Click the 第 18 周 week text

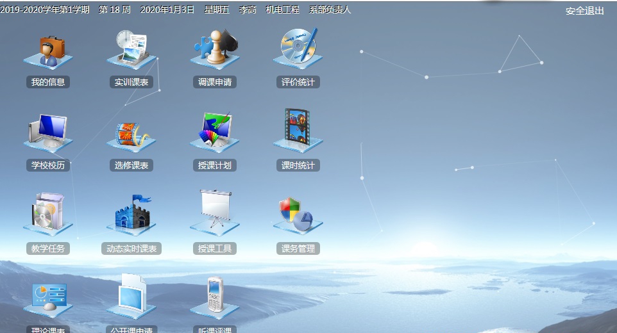click(x=115, y=10)
